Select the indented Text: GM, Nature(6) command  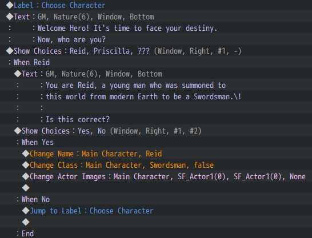156,74
